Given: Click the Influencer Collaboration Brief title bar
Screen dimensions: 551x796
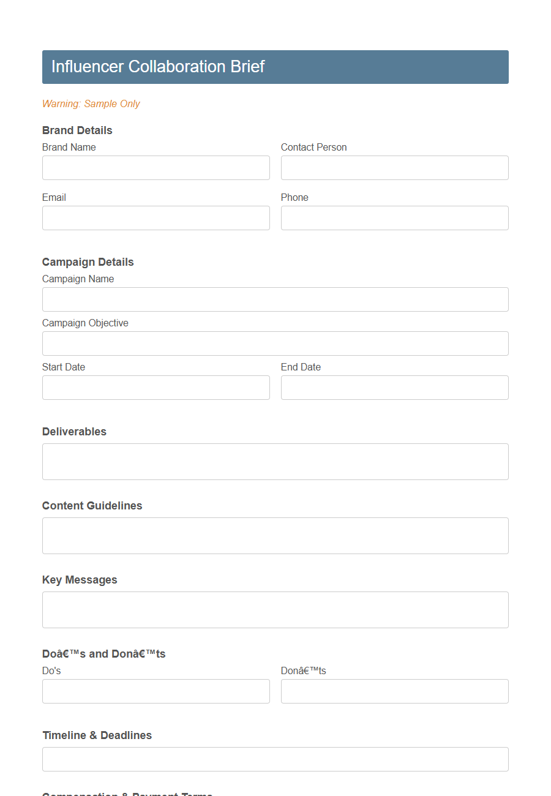Looking at the screenshot, I should click(x=275, y=67).
